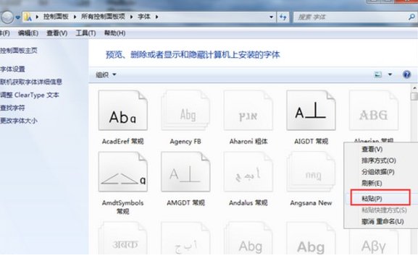418x266 pixels.
Task: Select the Angsana New font icon
Action: (311, 172)
